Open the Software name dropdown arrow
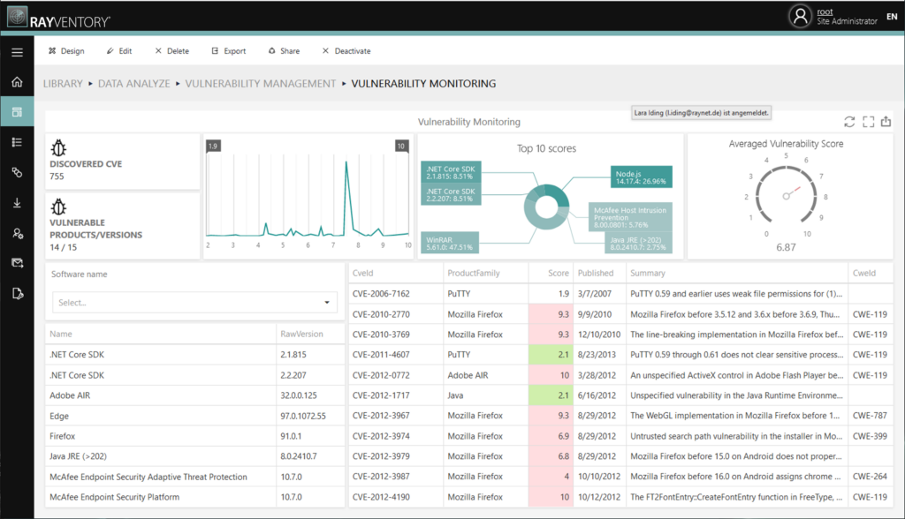Screen dimensions: 905x519 (x=327, y=302)
